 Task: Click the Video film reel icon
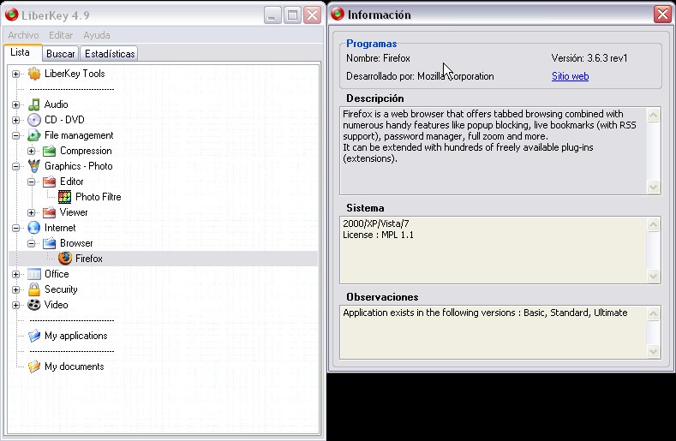pyautogui.click(x=34, y=305)
